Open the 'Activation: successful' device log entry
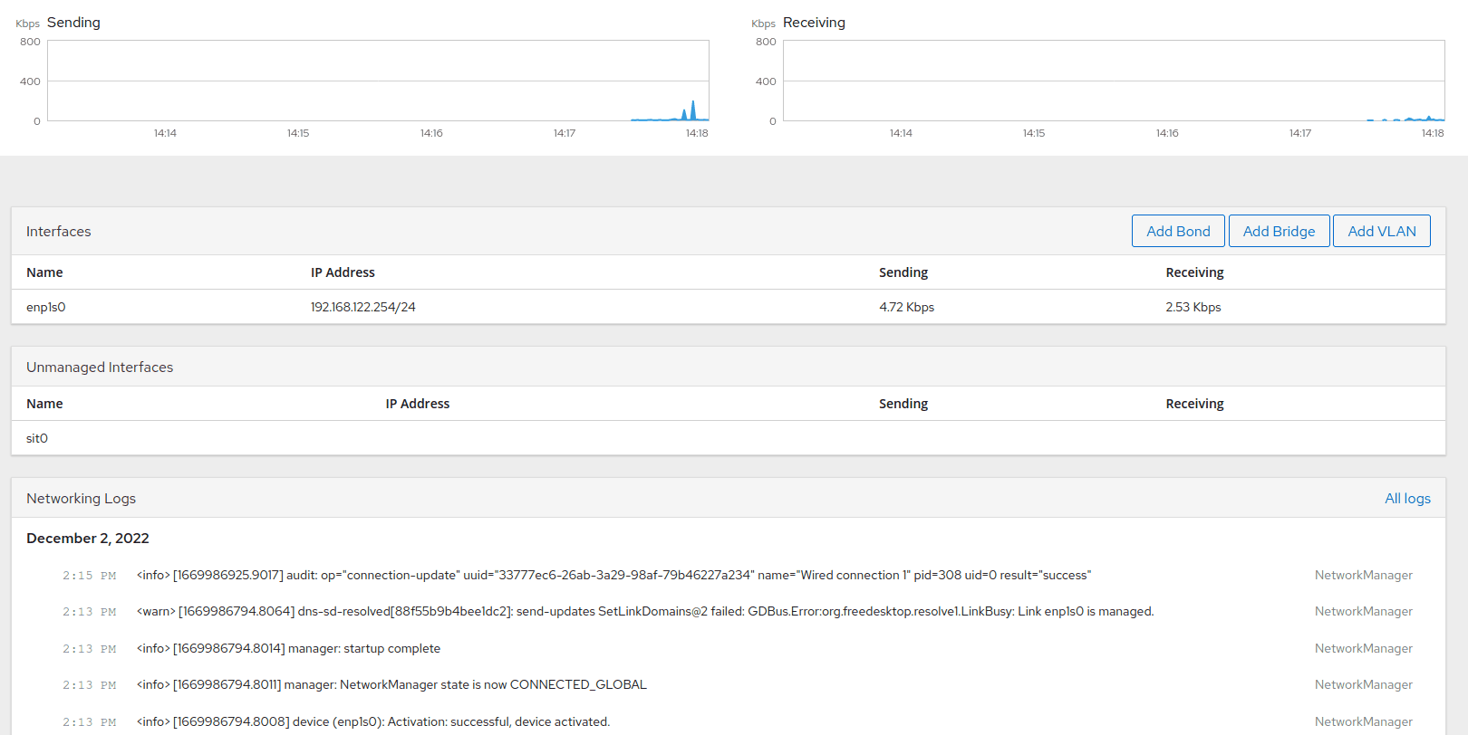Screen dimensions: 1468x735 click(372, 722)
